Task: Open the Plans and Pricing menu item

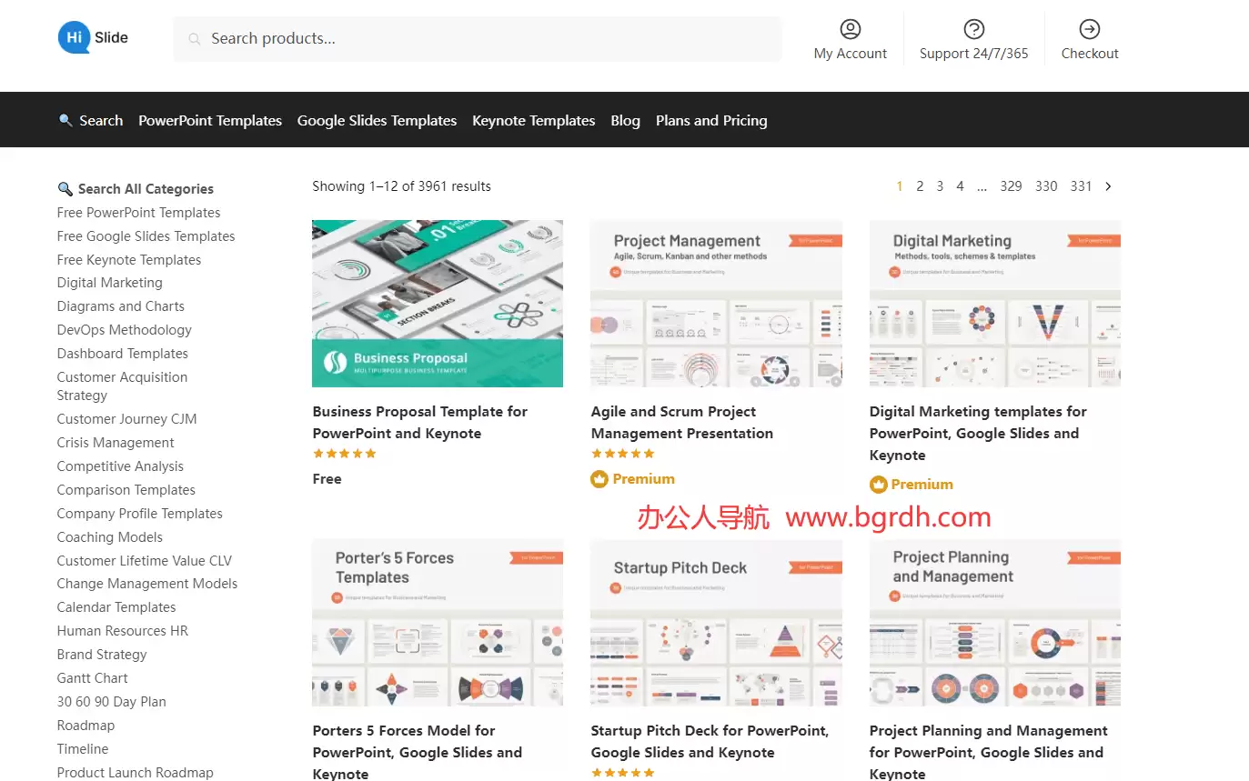Action: tap(711, 121)
